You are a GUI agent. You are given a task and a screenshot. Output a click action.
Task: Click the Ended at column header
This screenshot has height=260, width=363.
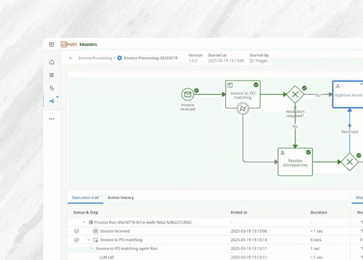point(239,213)
